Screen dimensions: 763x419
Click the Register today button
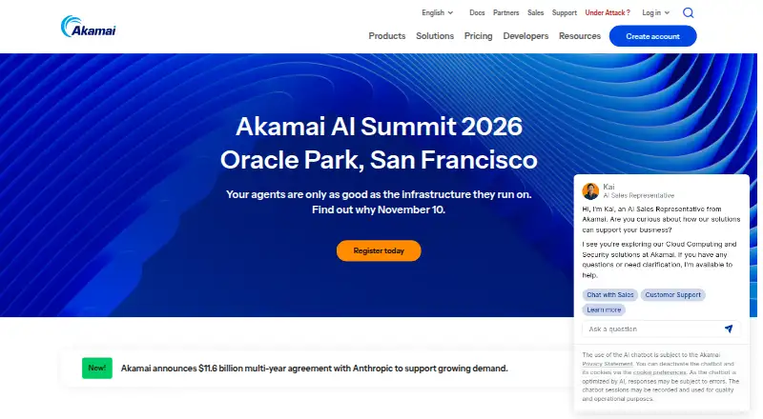379,250
